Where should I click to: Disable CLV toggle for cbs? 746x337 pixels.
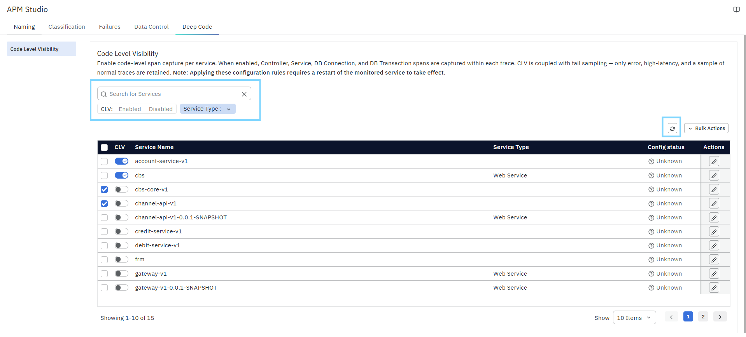pos(121,175)
